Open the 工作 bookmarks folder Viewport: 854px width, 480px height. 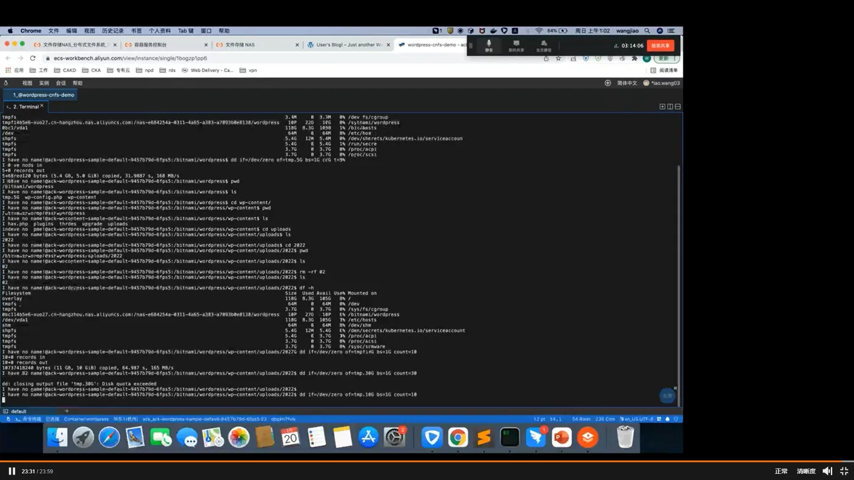(x=38, y=70)
